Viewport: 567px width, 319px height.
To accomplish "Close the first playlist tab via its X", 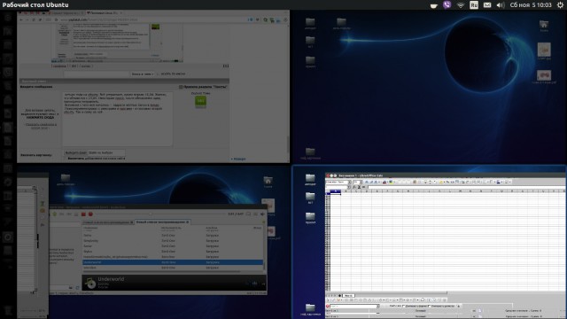I will (x=132, y=222).
